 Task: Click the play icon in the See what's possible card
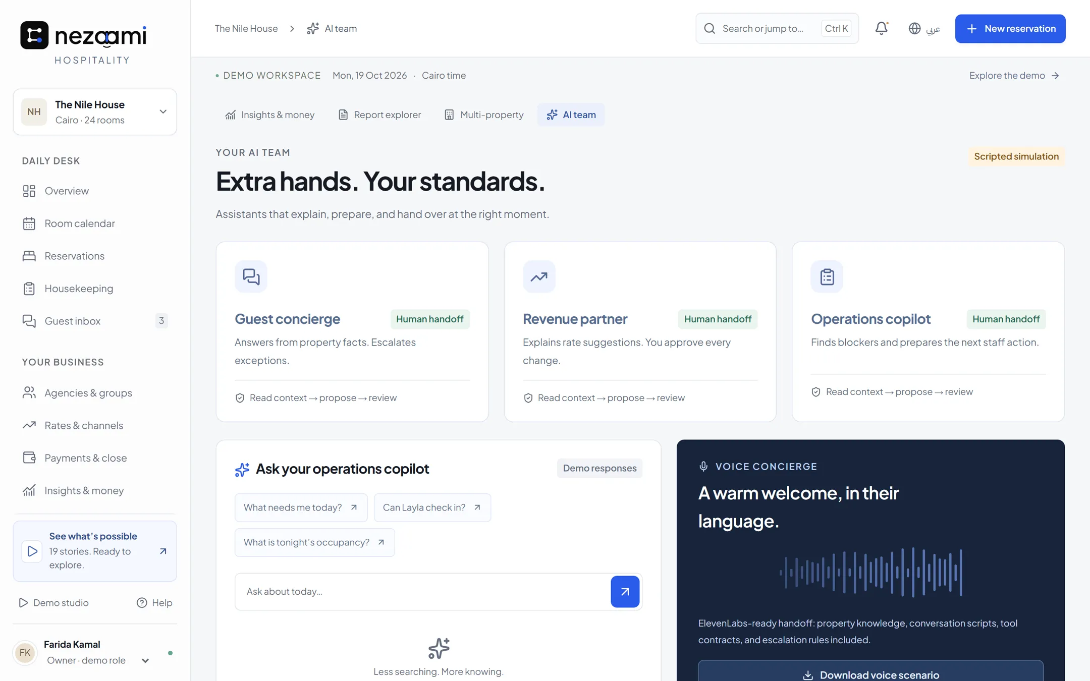[32, 551]
